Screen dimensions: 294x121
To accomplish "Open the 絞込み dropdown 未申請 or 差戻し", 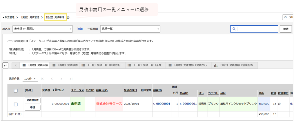I will pos(43,29).
